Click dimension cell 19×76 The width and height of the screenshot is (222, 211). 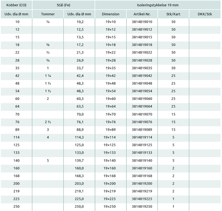(111, 122)
